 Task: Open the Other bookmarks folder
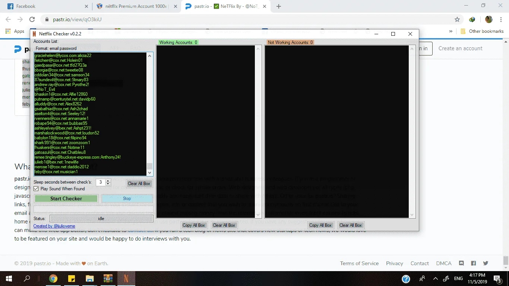click(x=482, y=31)
